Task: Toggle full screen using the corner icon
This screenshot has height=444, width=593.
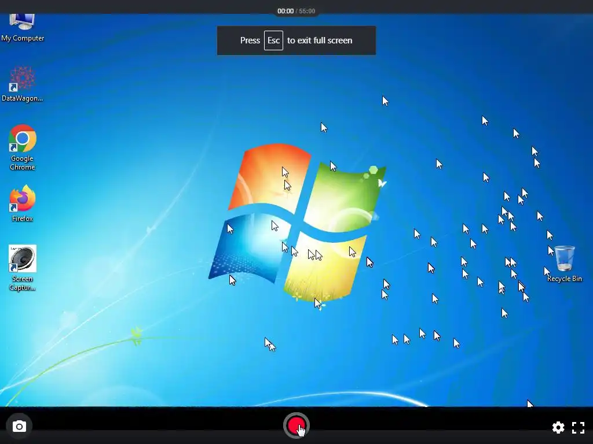Action: [579, 427]
